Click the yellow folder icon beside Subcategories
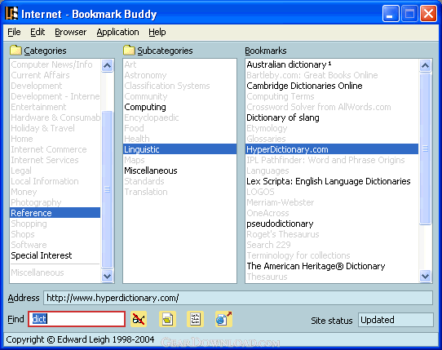The height and width of the screenshot is (350, 442). [129, 51]
